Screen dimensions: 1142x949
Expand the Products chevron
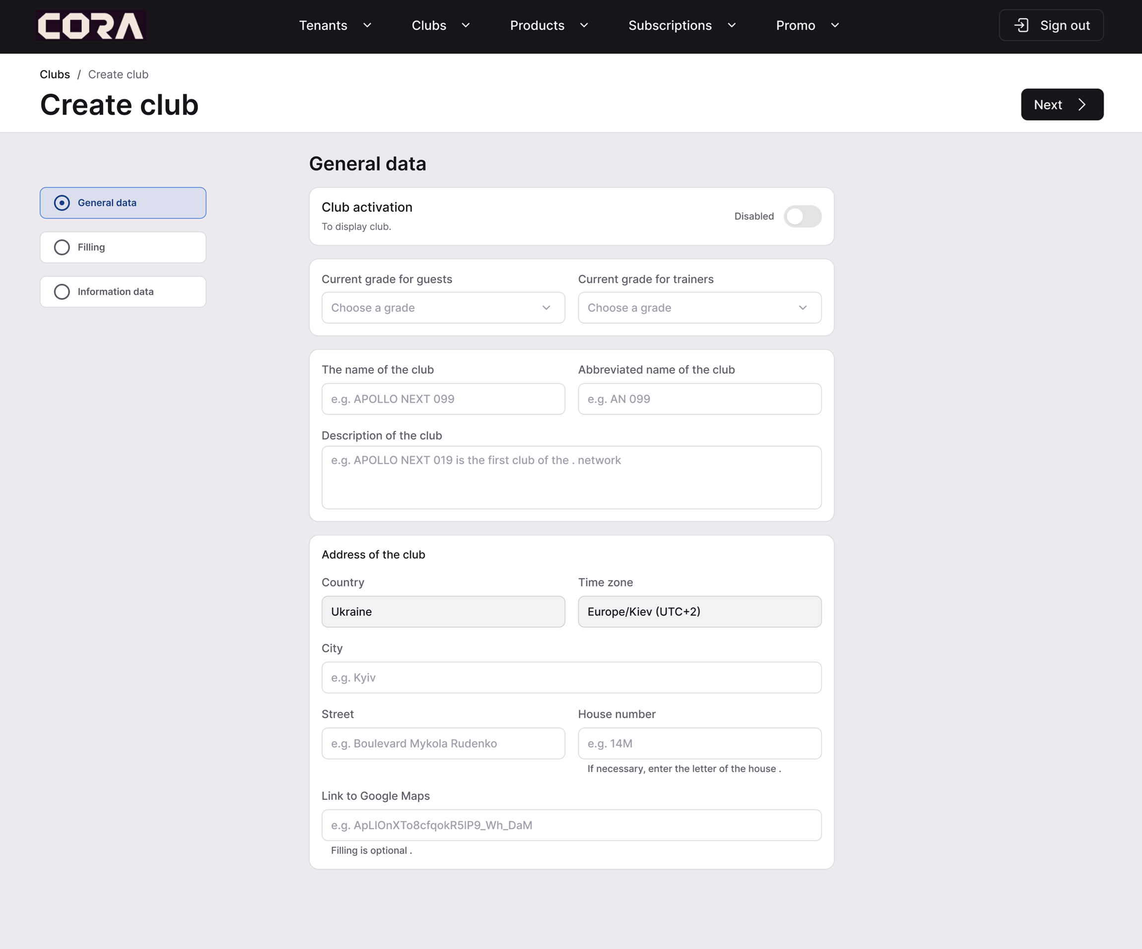[x=584, y=25]
